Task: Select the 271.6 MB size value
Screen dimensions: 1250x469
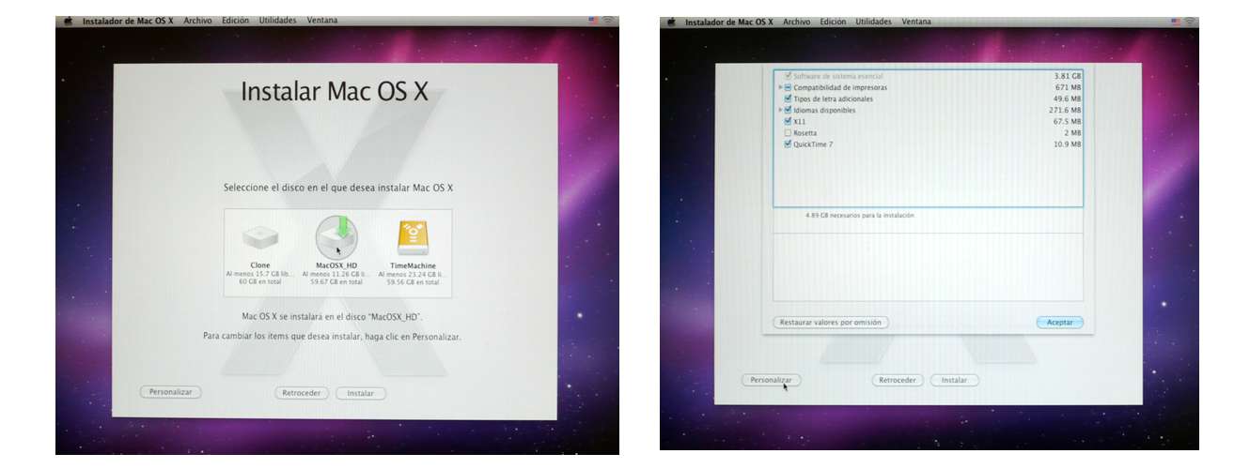Action: [1065, 110]
